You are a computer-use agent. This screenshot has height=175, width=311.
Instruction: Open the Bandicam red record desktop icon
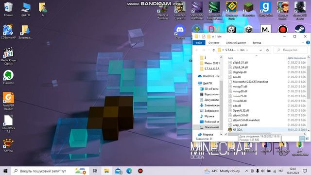(283, 29)
